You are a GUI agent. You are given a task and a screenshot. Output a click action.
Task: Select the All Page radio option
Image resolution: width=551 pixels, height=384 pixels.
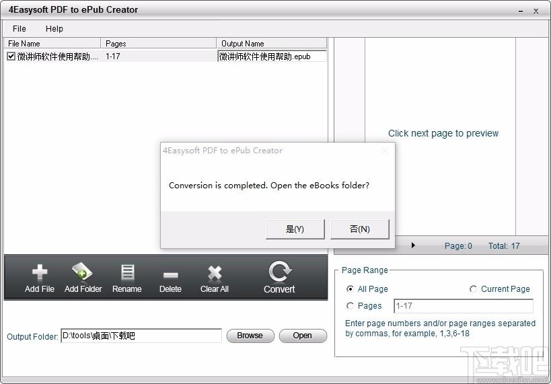[350, 289]
